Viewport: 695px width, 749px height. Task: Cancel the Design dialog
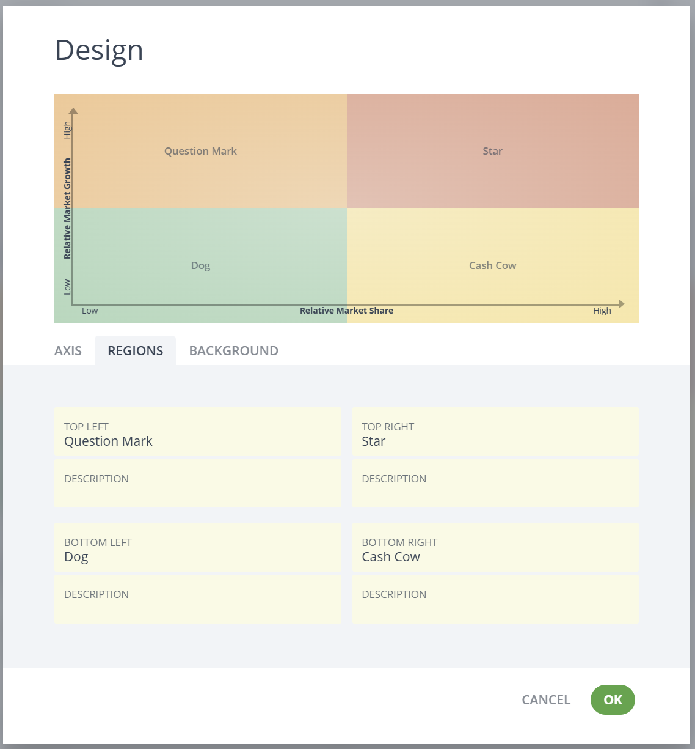click(x=546, y=699)
